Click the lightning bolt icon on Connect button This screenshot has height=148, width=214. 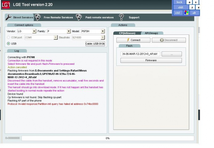tap(128, 40)
